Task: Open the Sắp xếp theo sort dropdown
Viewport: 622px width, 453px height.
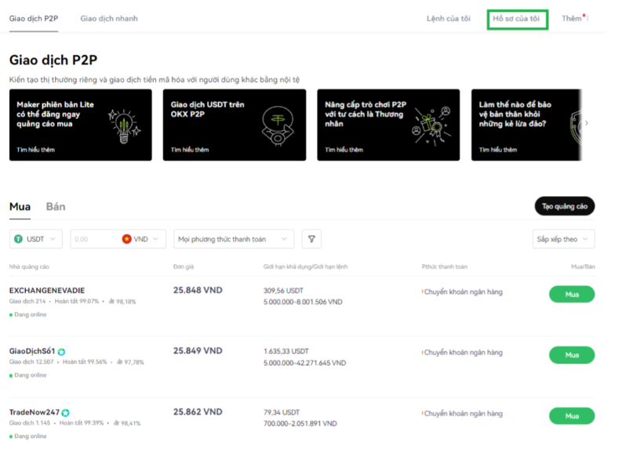Action: pos(563,239)
